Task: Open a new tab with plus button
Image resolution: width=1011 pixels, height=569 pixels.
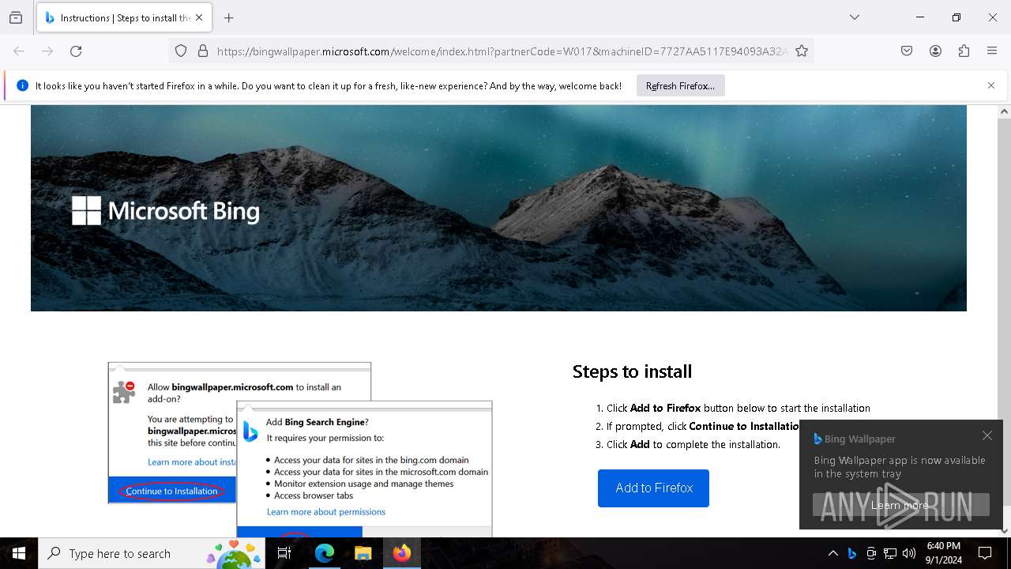Action: tap(229, 17)
